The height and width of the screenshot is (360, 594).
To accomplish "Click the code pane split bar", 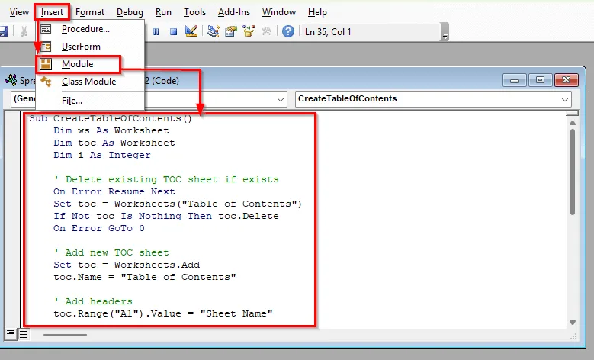I will pyautogui.click(x=572, y=113).
